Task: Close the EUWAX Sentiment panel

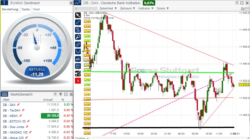Action: pyautogui.click(x=71, y=3)
